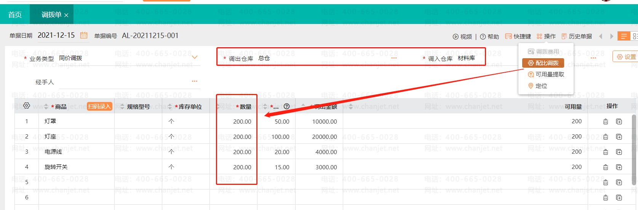The image size is (638, 210).
Task: Open 经手人 selection ellipsis
Action: point(195,81)
